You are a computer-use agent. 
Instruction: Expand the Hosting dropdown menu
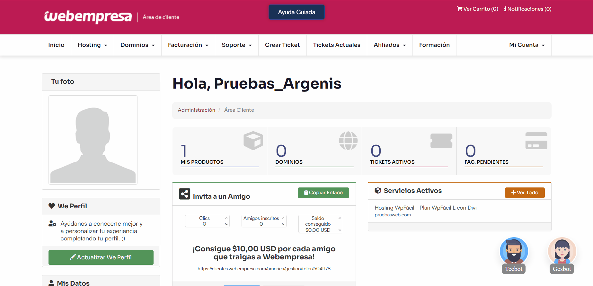(x=92, y=45)
